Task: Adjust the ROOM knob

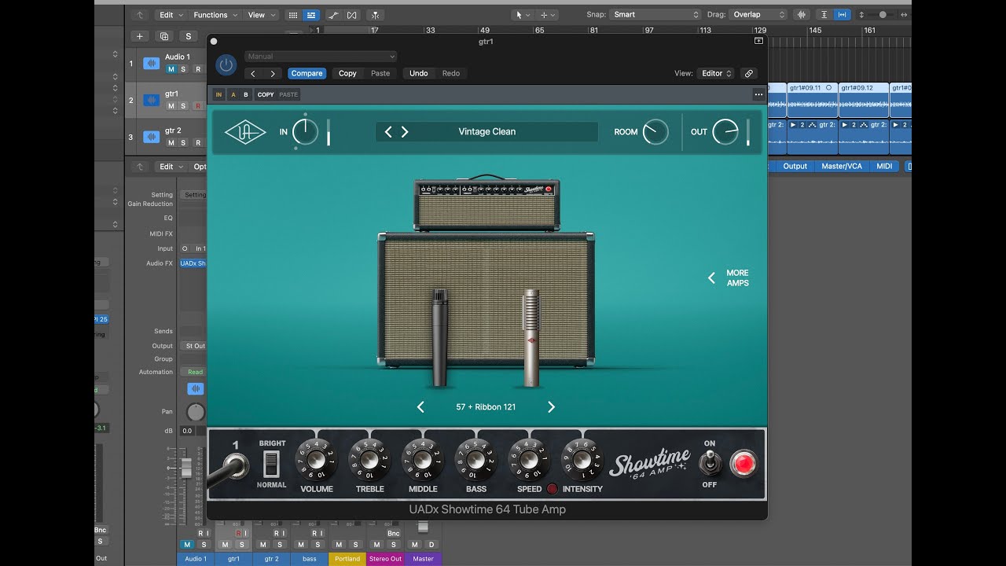Action: (x=655, y=132)
